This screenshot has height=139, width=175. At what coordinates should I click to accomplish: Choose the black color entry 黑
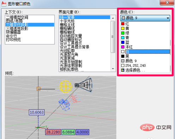(145, 56)
